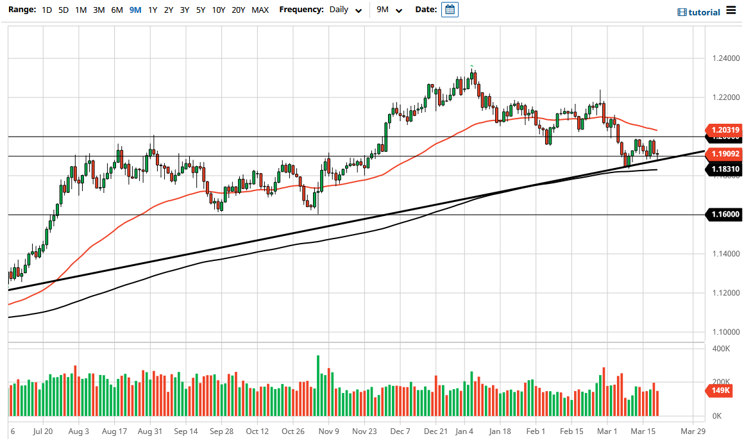
Task: Select the 1D range
Action: [46, 10]
